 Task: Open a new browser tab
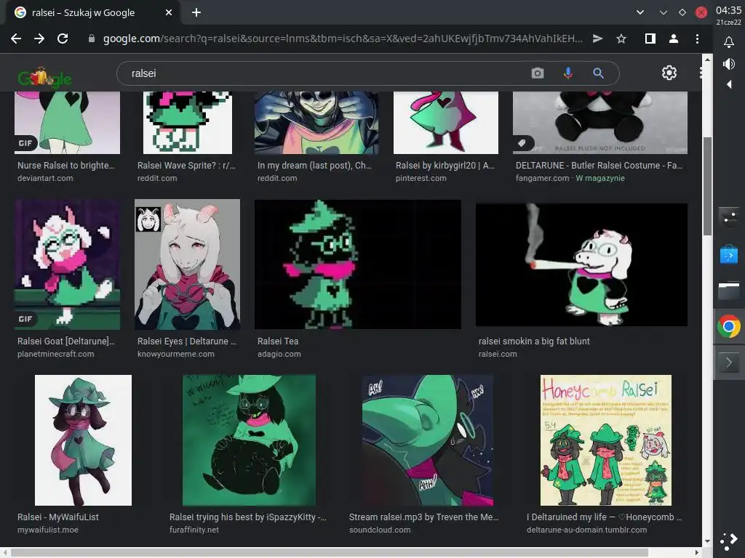(196, 12)
